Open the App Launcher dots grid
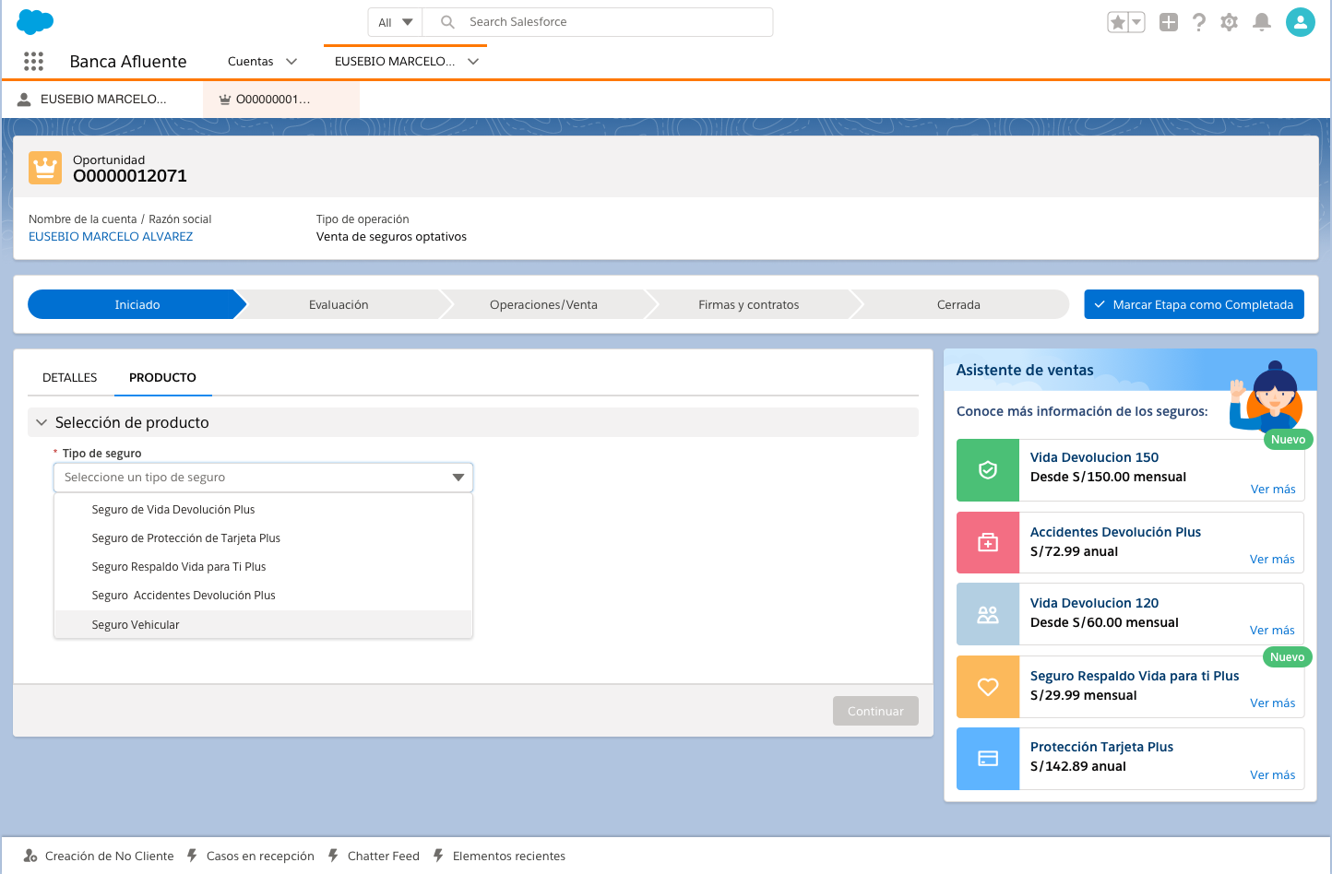The width and height of the screenshot is (1332, 874). (x=34, y=61)
